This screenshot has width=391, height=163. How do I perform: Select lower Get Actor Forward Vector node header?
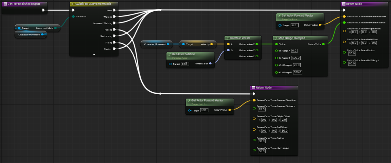click(x=210, y=101)
